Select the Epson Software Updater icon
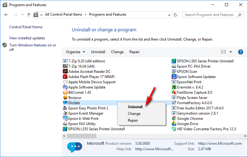The image size is (248, 157). click(x=174, y=77)
